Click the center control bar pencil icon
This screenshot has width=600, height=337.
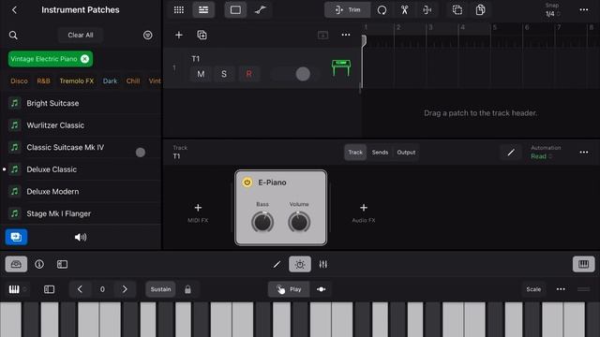277,264
